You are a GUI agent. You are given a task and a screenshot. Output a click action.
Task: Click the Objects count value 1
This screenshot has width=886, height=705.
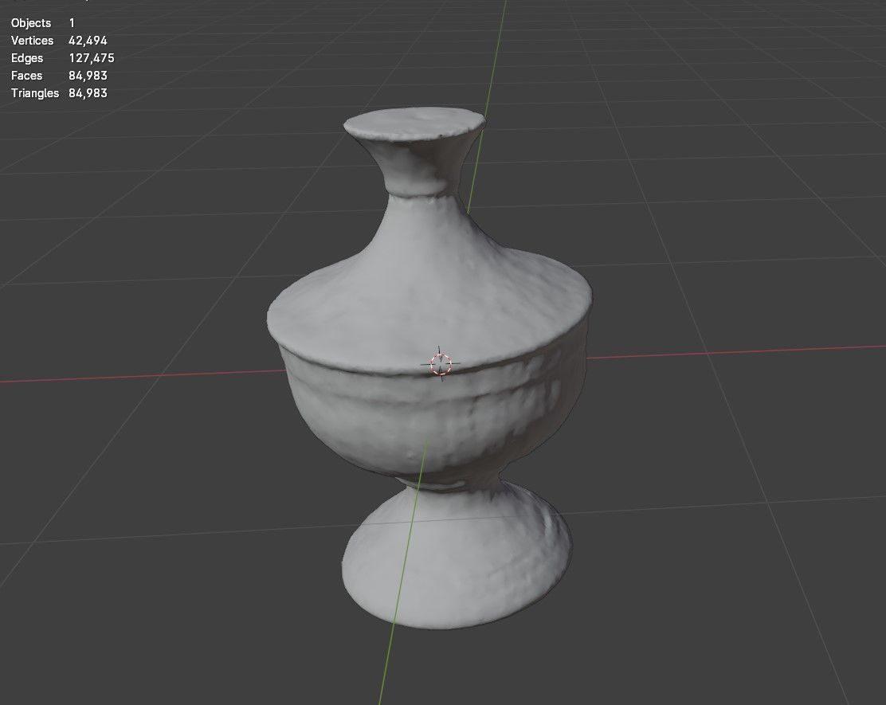(72, 23)
